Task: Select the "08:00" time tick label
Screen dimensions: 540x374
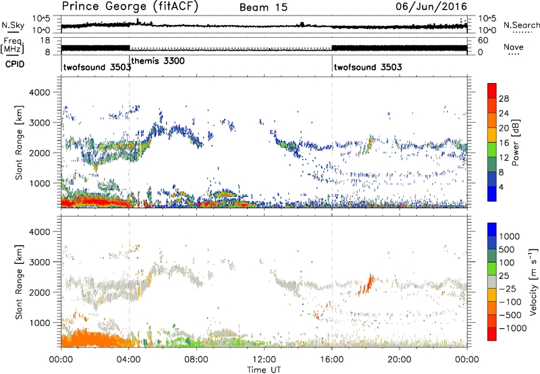Action: pos(196,360)
